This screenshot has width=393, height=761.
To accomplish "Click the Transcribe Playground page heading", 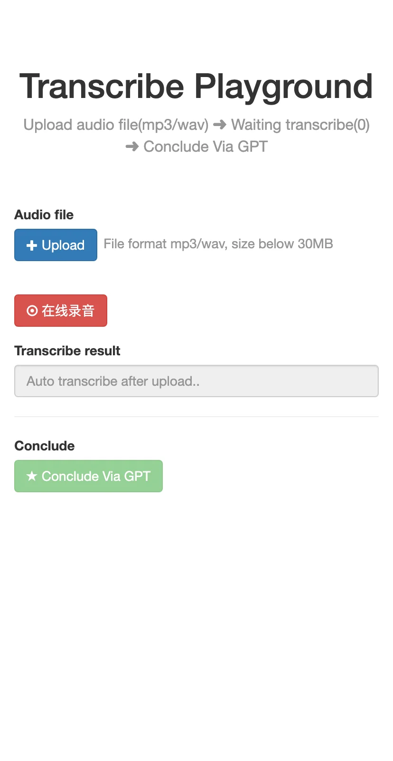I will coord(196,87).
